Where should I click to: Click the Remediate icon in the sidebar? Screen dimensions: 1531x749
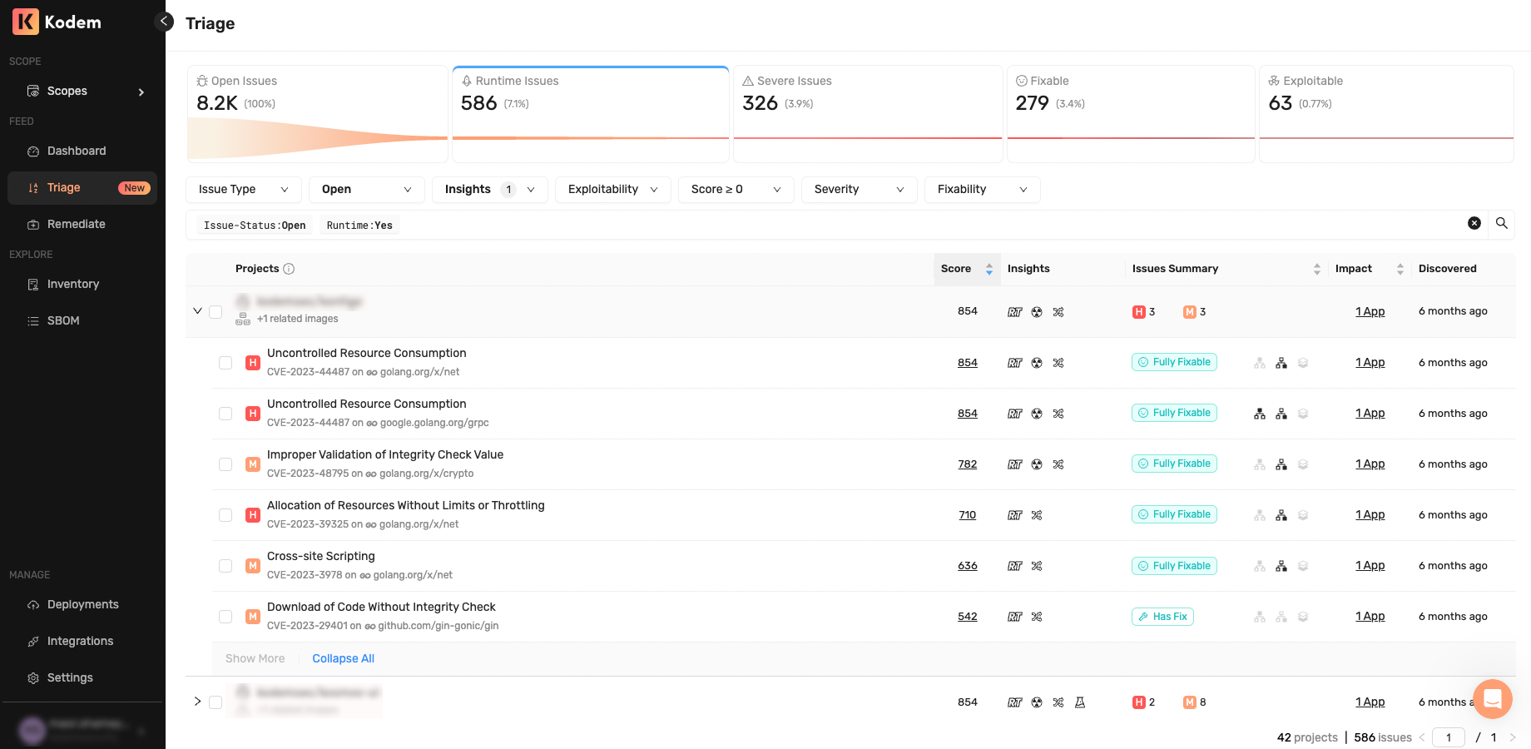(33, 225)
